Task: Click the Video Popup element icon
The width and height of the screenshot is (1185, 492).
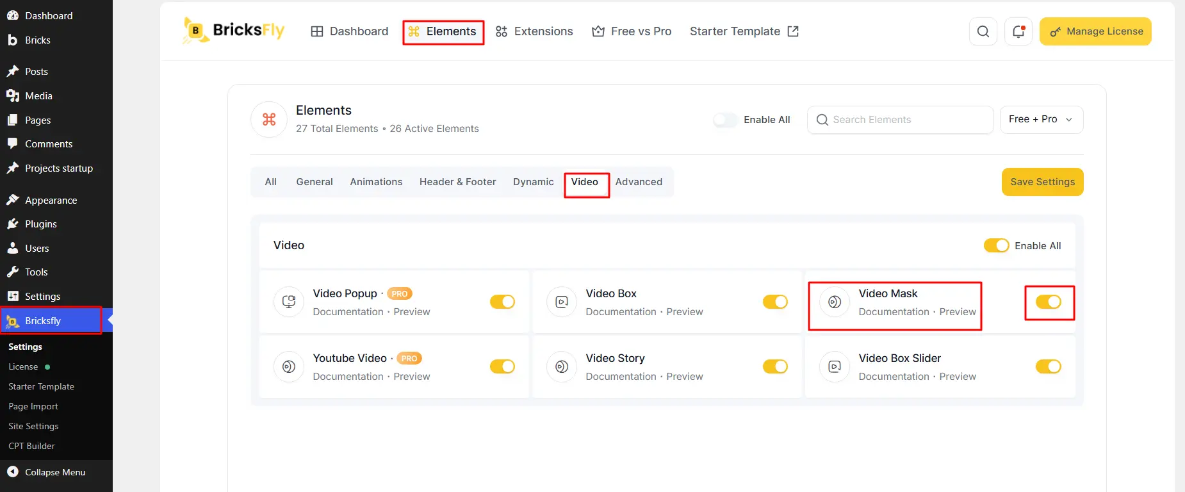Action: [x=289, y=302]
